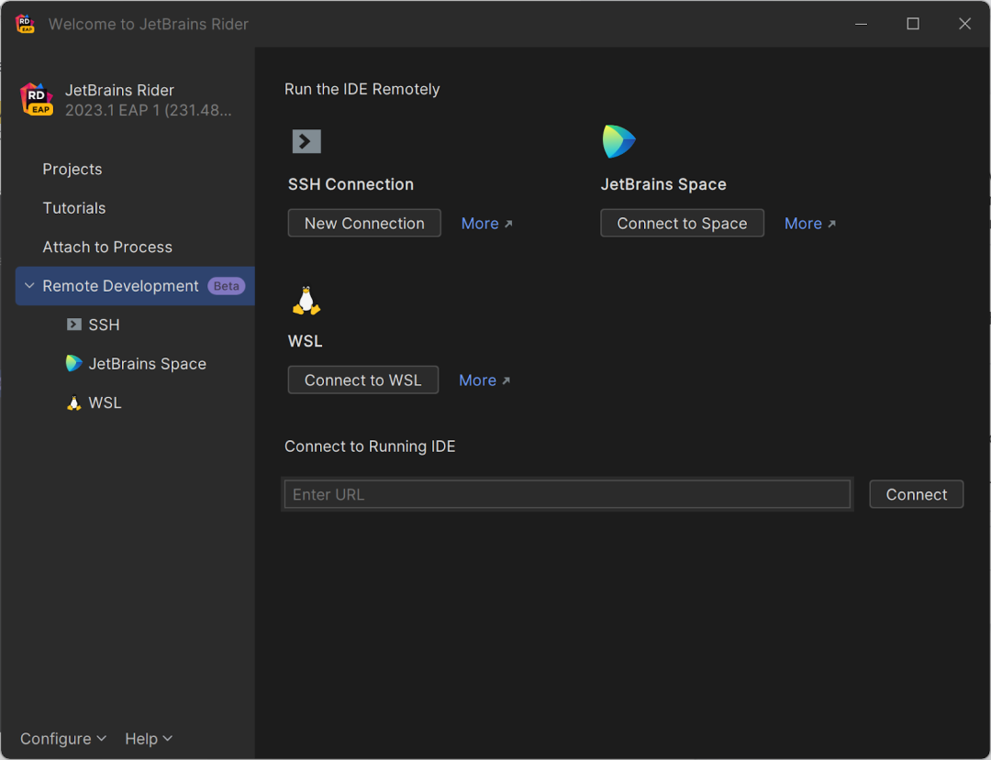Collapse the Remote Development section chevron
The width and height of the screenshot is (991, 760).
[29, 286]
